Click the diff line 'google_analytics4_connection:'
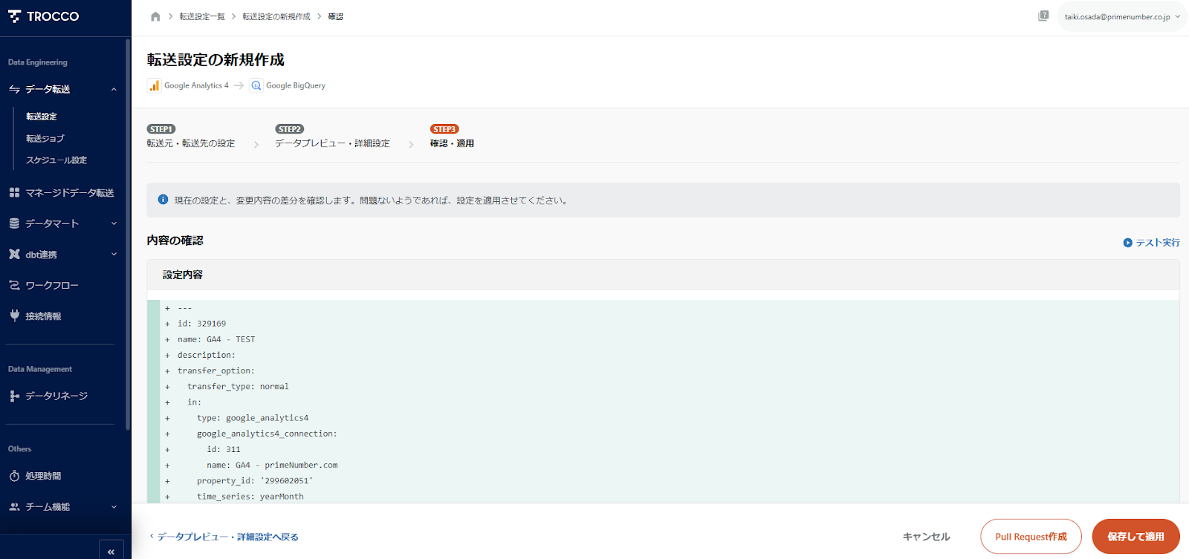The width and height of the screenshot is (1189, 559). click(x=267, y=434)
